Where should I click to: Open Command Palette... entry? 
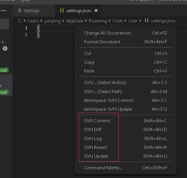125,168
